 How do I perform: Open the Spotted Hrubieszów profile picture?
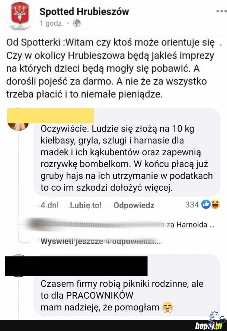20,15
